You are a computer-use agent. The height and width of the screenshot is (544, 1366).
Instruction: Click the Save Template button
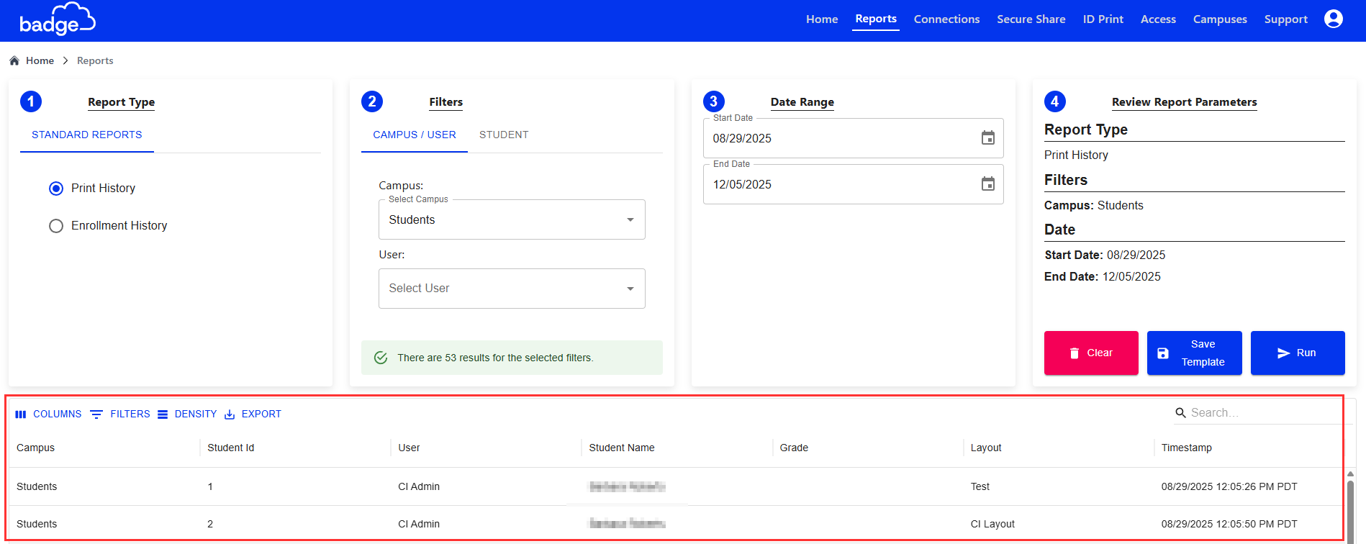tap(1194, 353)
